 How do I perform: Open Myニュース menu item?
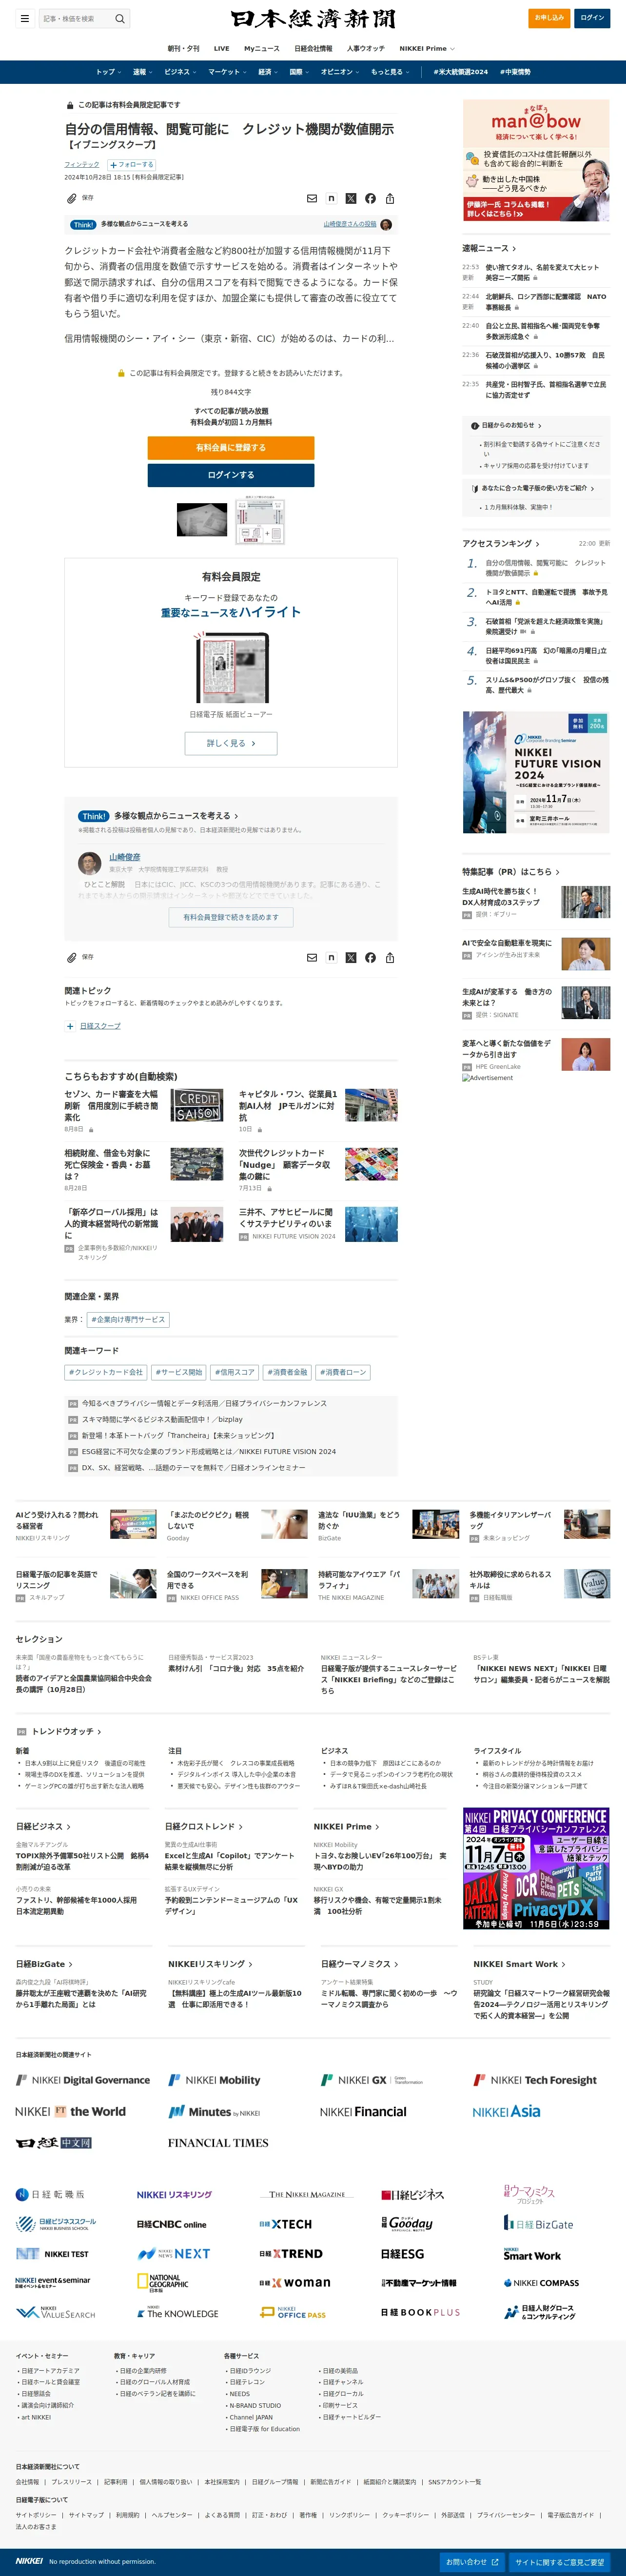point(262,48)
